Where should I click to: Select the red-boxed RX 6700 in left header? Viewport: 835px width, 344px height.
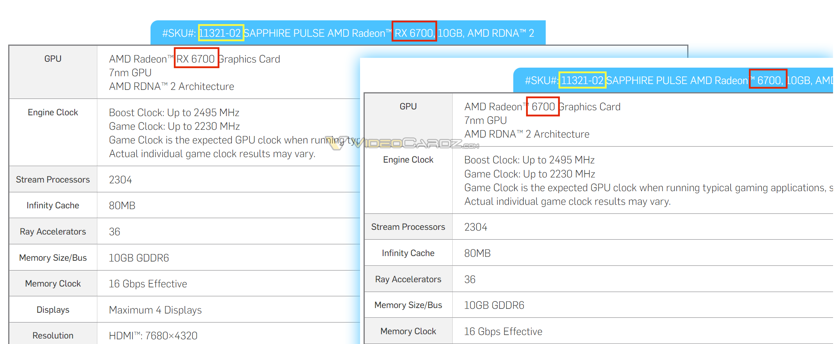click(x=414, y=33)
